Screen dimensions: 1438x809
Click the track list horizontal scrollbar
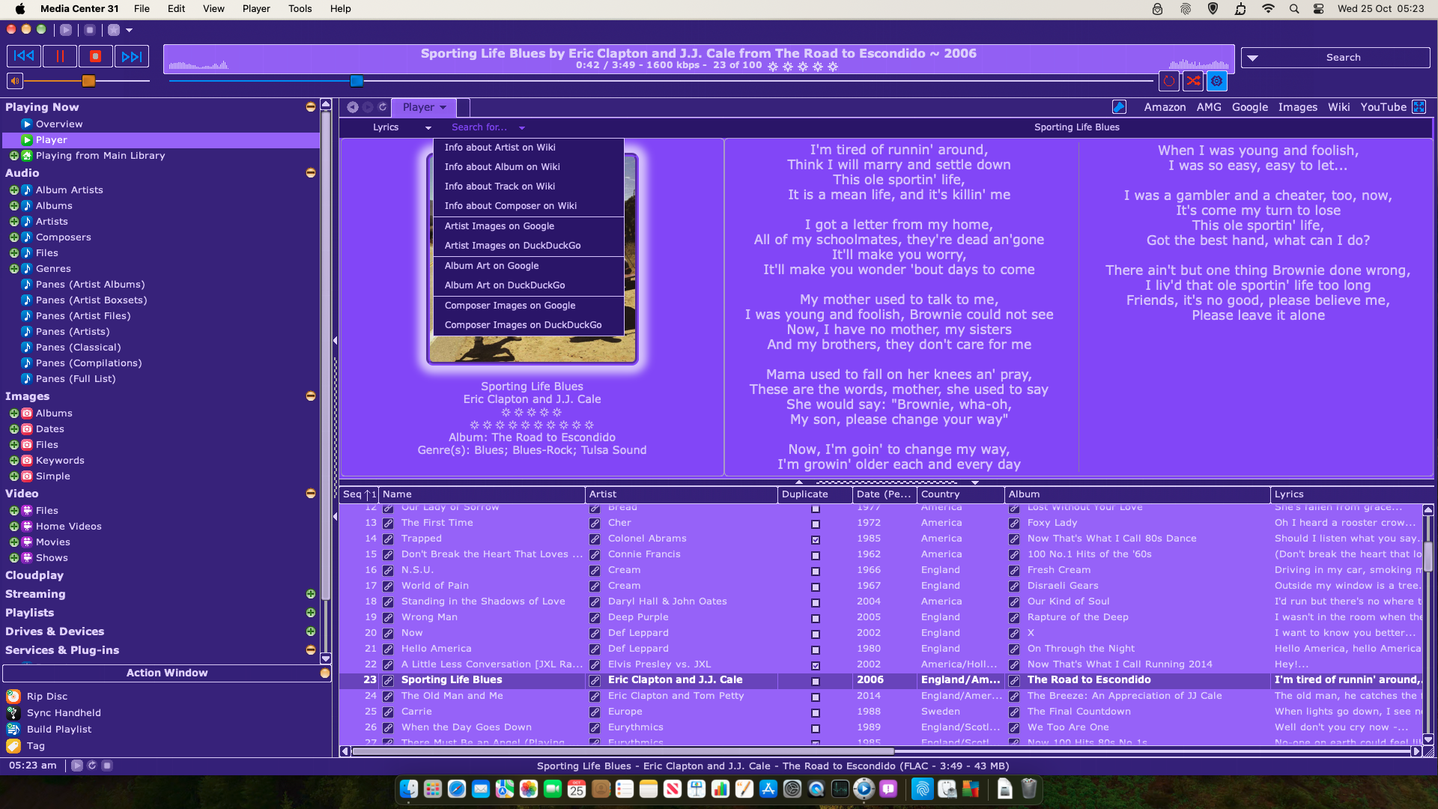[623, 751]
